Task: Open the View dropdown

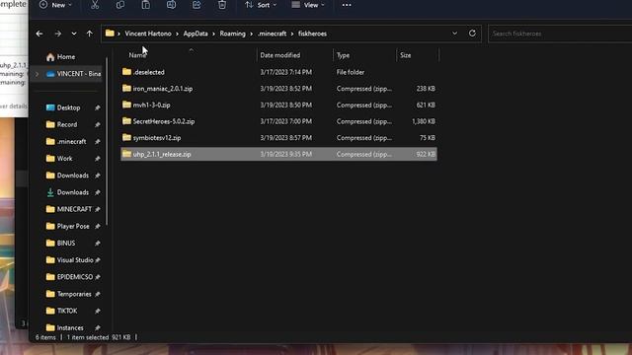Action: [308, 5]
